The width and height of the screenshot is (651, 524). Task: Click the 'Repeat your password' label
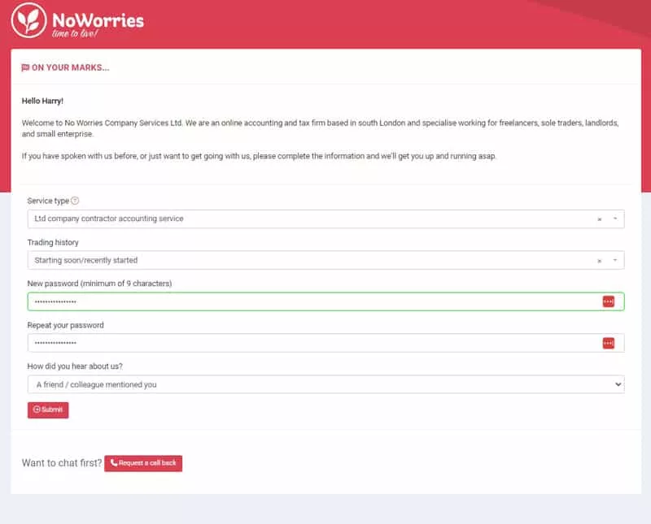click(66, 325)
